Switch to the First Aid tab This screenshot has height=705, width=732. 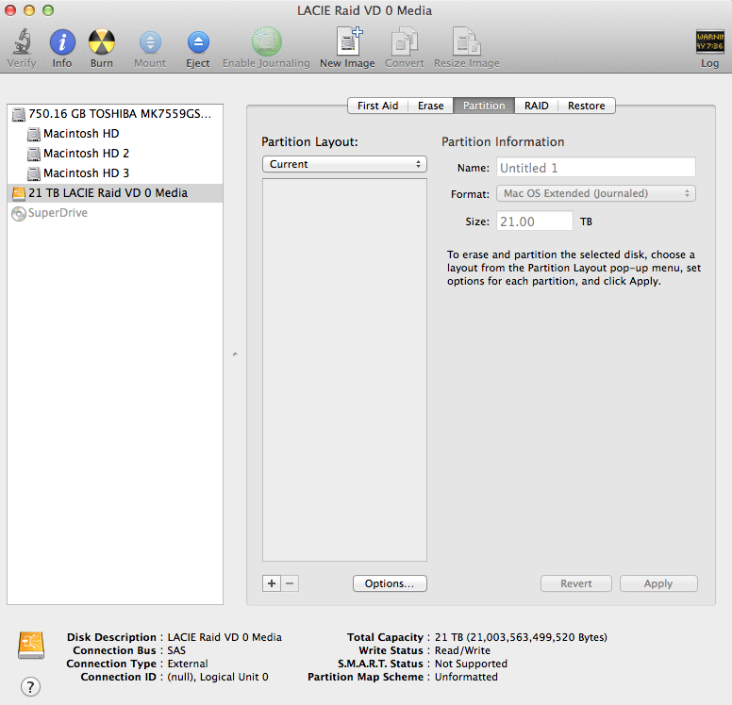377,106
